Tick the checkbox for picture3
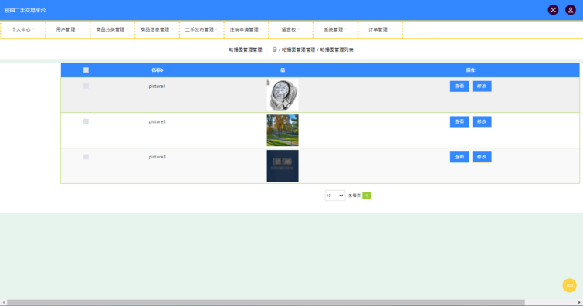 tap(86, 157)
